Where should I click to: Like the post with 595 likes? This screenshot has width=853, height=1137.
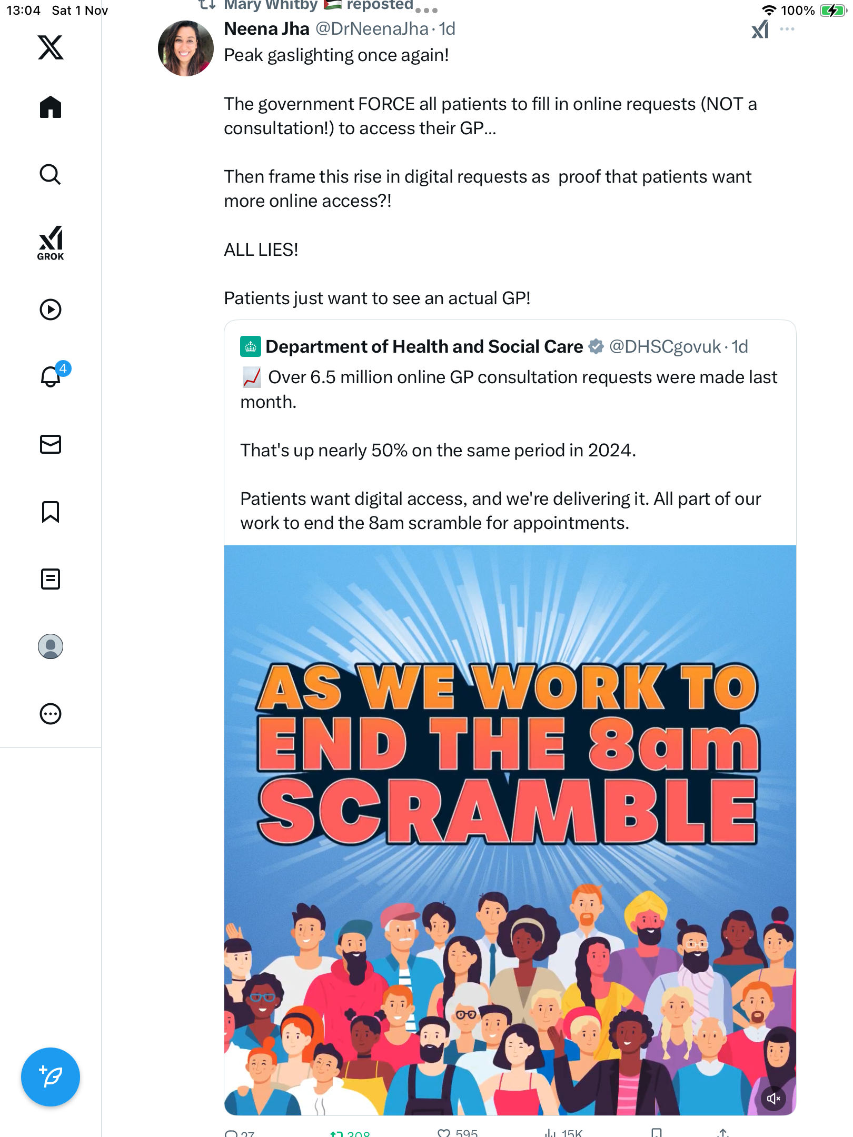point(444,1132)
